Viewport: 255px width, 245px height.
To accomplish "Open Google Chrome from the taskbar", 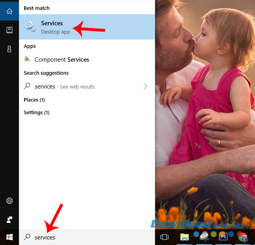I will 243,237.
